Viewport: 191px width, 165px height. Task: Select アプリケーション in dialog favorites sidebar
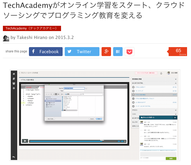[53, 99]
